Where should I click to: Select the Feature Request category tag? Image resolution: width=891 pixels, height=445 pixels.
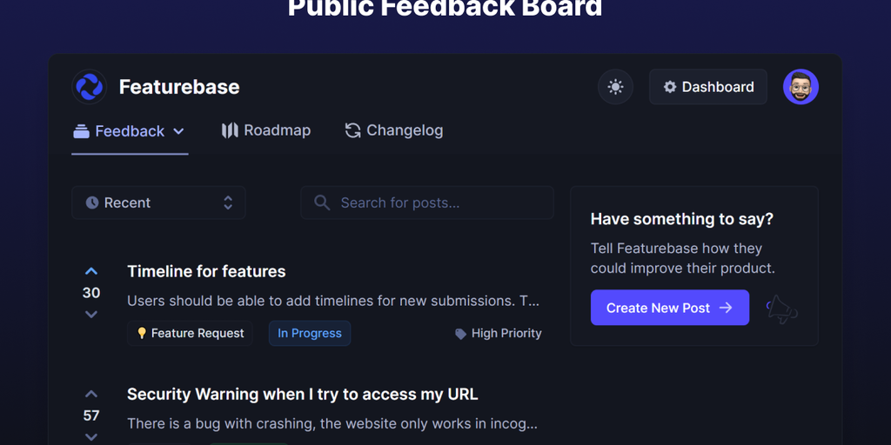coord(191,333)
